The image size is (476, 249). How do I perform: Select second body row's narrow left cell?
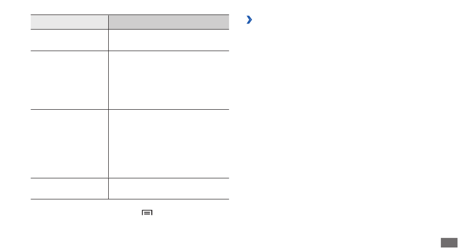[x=70, y=80]
